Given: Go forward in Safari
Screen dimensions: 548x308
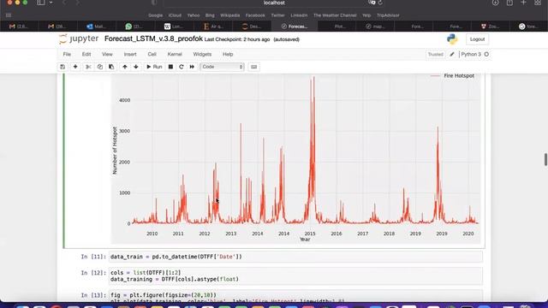Looking at the screenshot, I should tap(77, 3).
